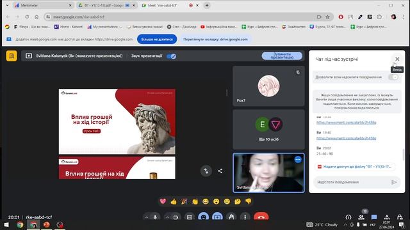Open a new browser tab
Image resolution: width=410 pixels, height=230 pixels.
207,5
